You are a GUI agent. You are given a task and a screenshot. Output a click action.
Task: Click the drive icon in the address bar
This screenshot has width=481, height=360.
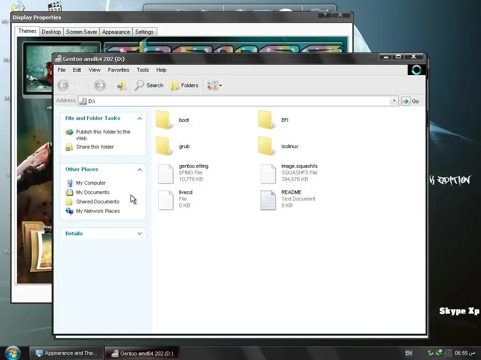83,101
